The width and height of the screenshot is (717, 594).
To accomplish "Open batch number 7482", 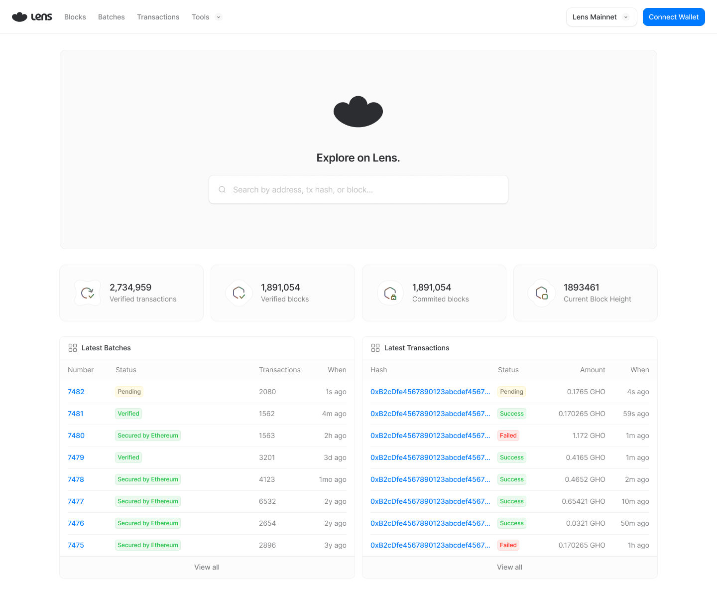I will tap(76, 392).
